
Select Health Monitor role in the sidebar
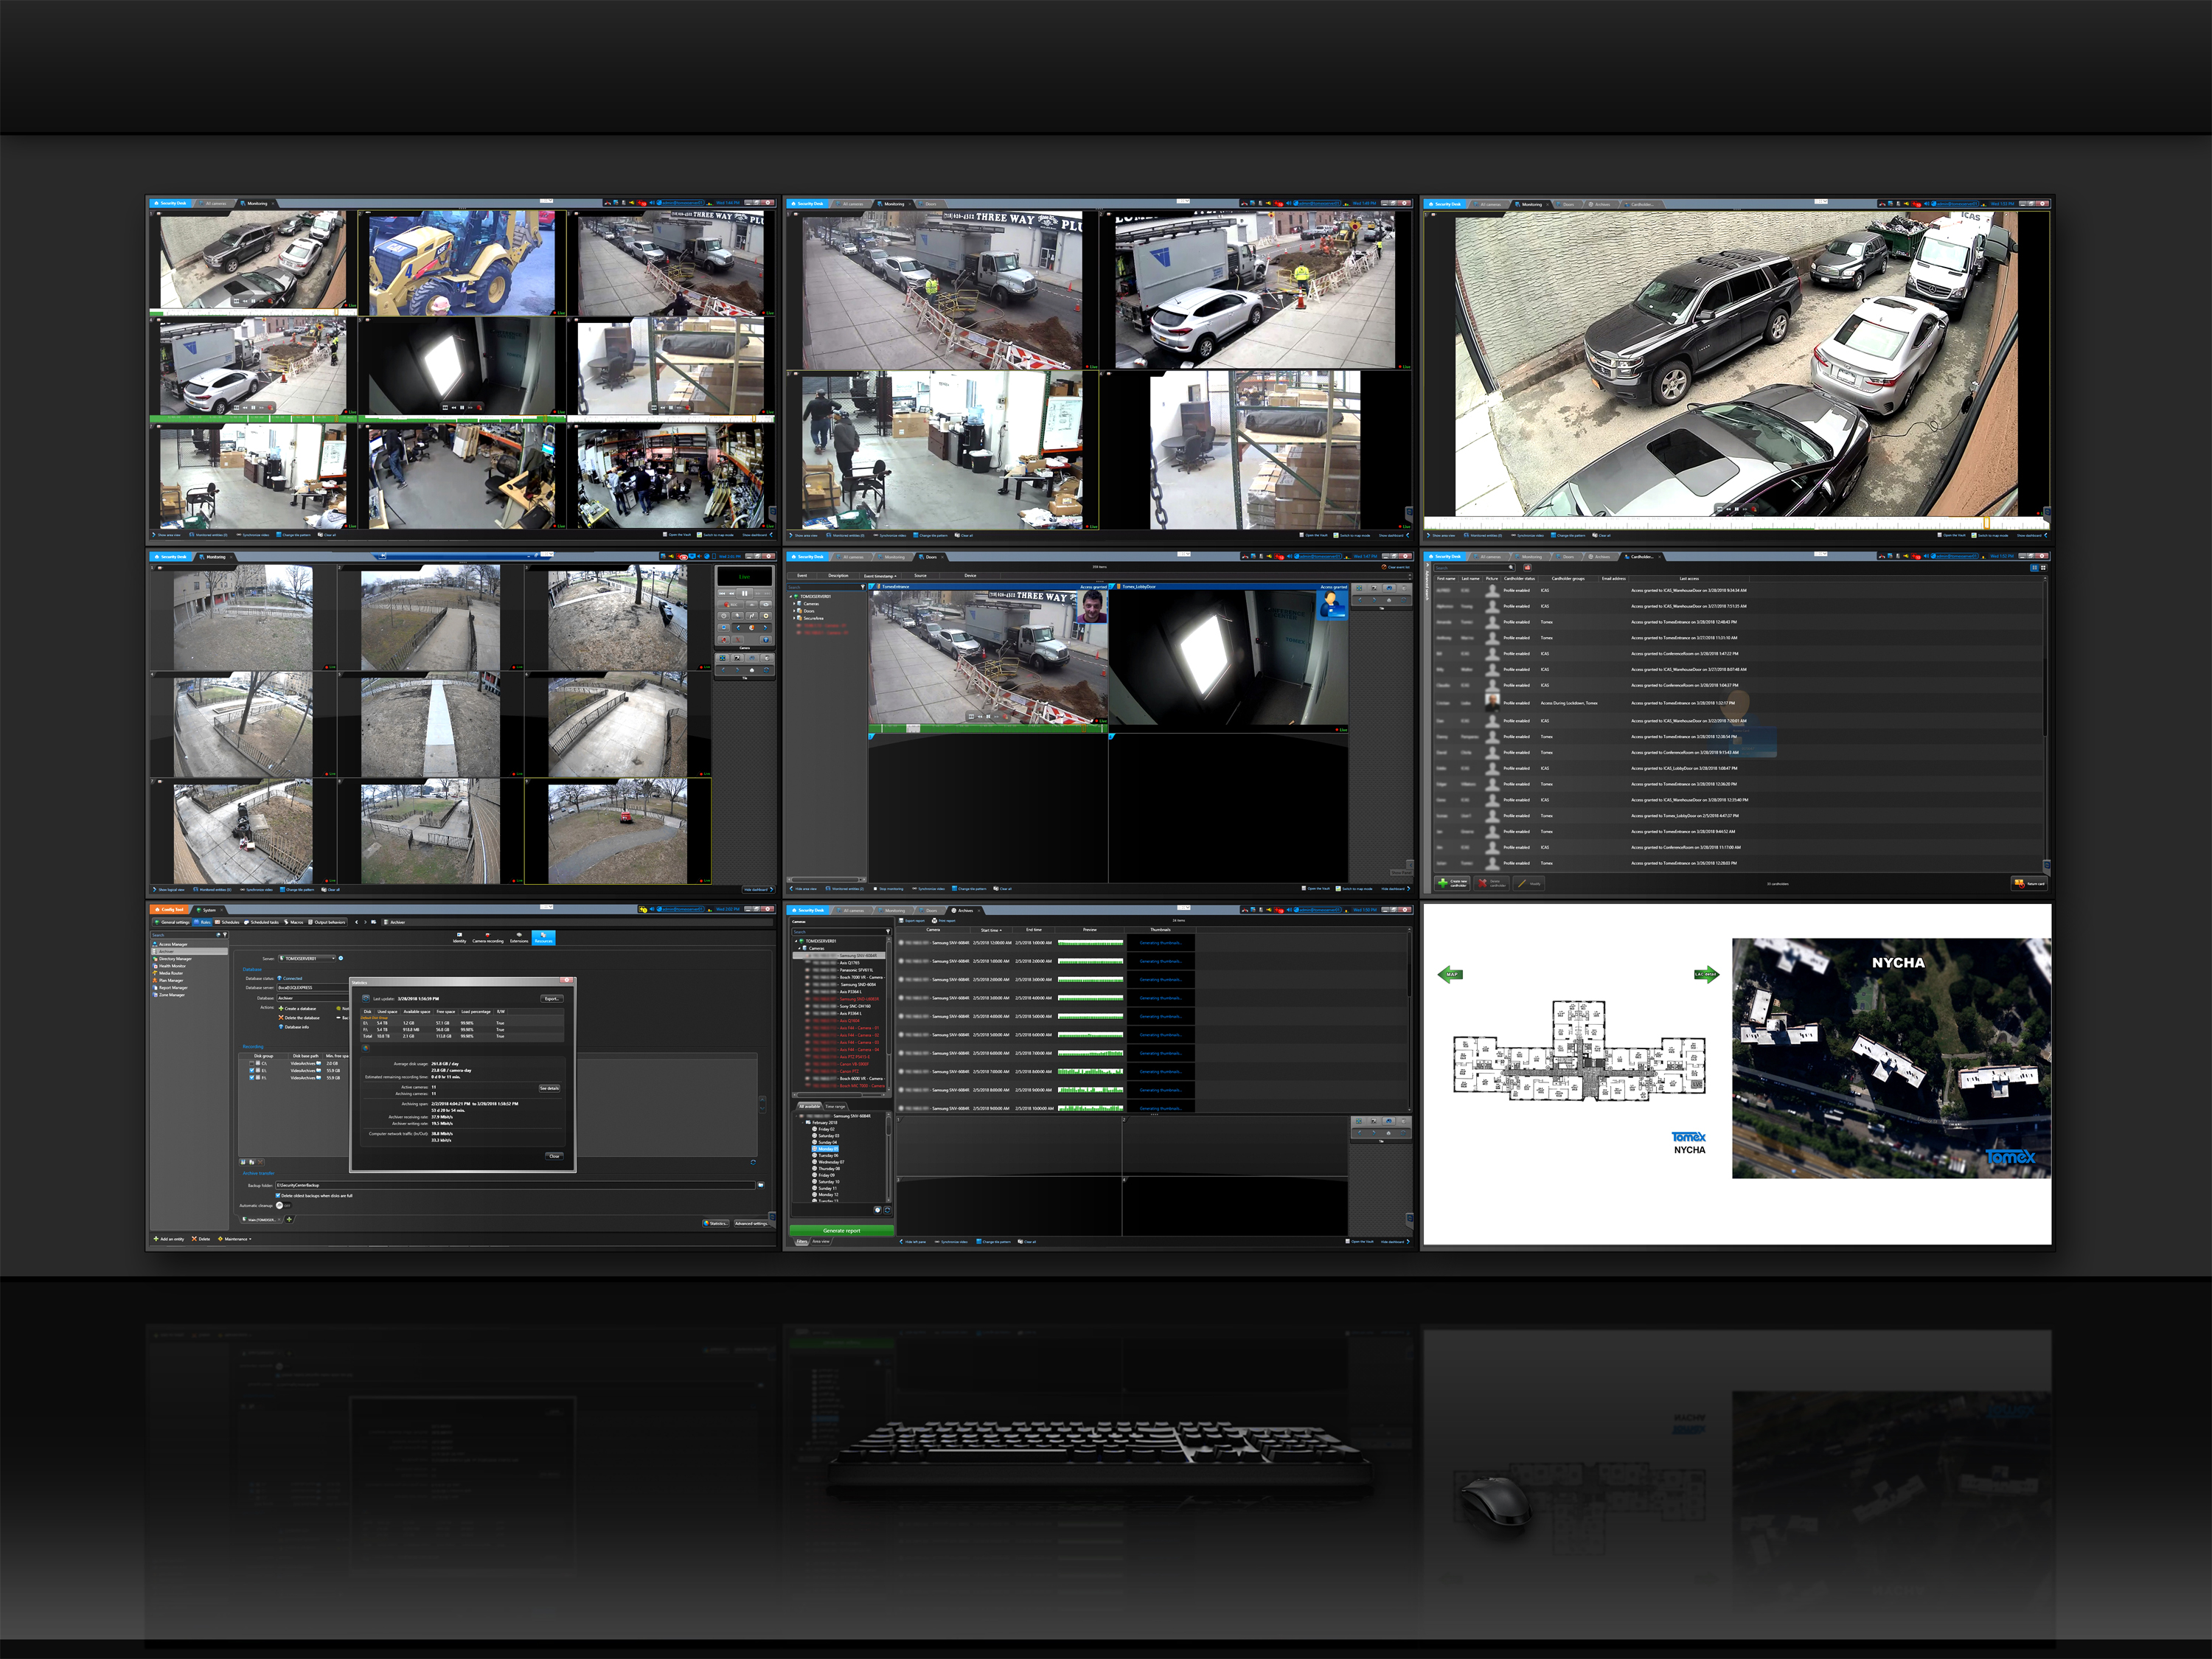pyautogui.click(x=173, y=966)
